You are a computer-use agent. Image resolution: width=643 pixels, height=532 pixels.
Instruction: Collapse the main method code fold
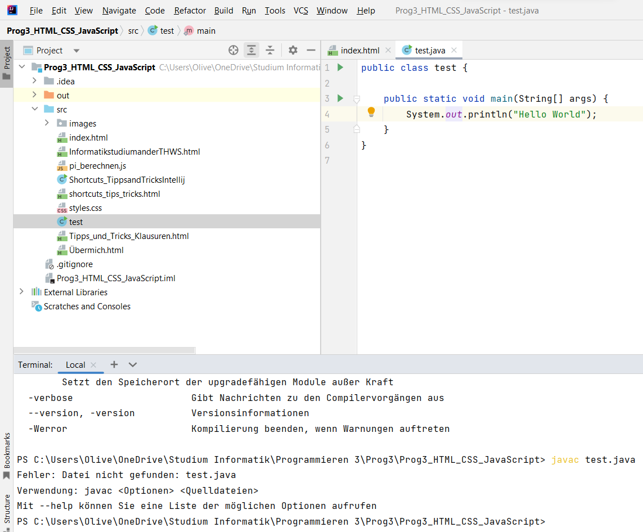[356, 98]
